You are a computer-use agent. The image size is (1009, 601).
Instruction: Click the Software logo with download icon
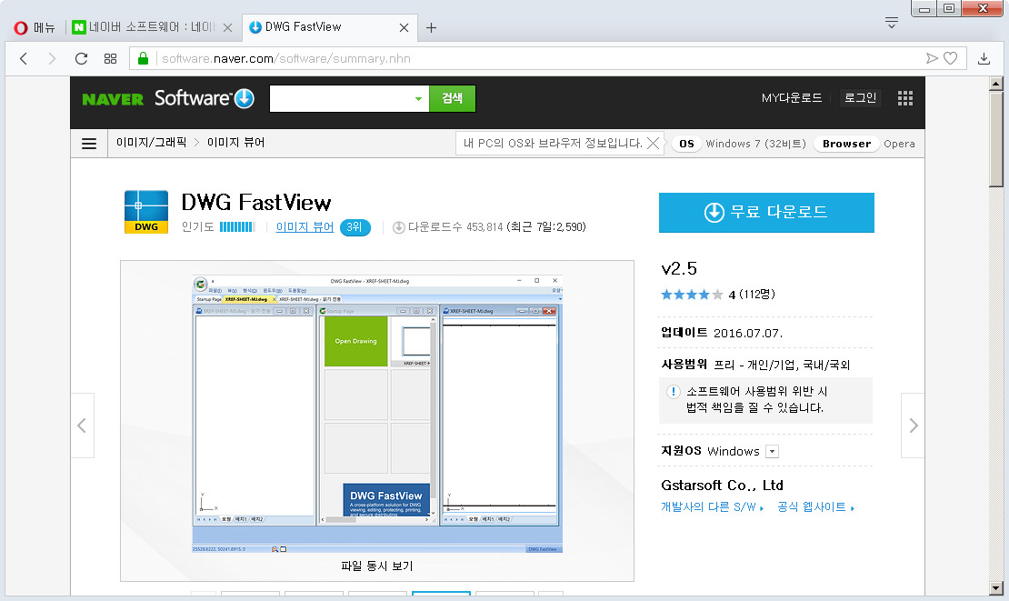tap(205, 98)
